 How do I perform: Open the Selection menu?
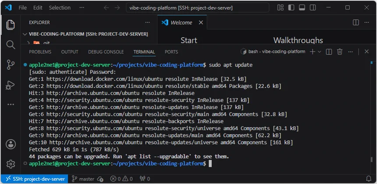point(60,8)
